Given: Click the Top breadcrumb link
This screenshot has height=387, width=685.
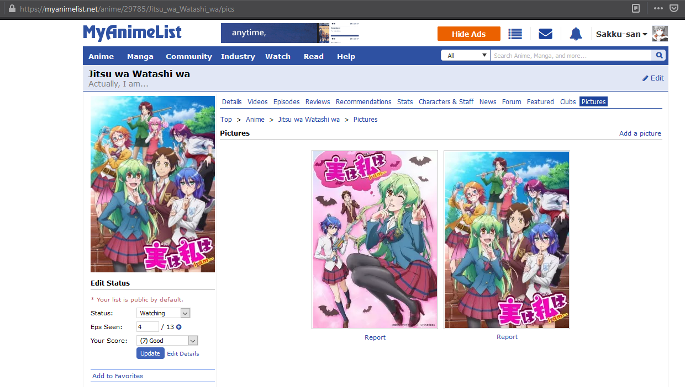Looking at the screenshot, I should coord(226,119).
